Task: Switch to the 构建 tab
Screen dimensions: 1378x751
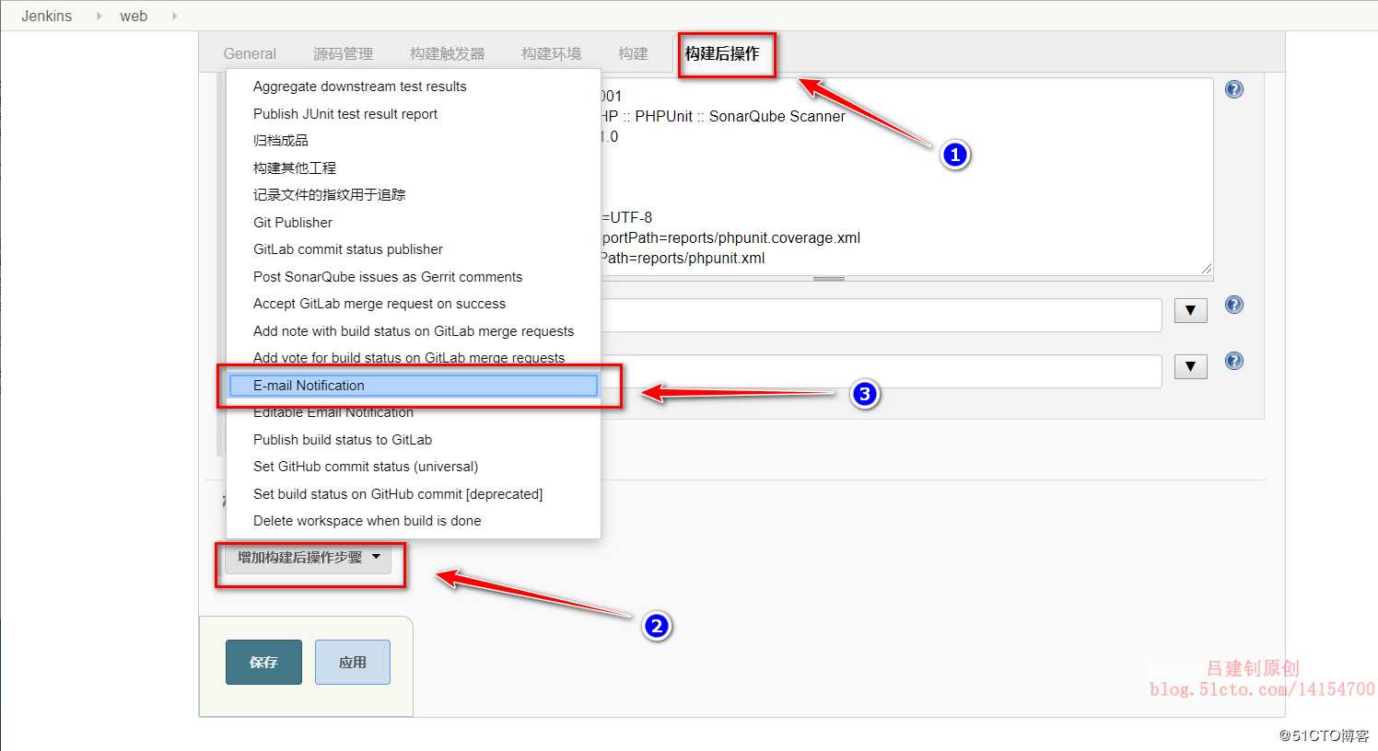Action: pos(633,53)
